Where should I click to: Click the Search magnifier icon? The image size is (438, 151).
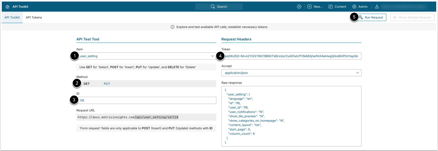pyautogui.click(x=213, y=7)
